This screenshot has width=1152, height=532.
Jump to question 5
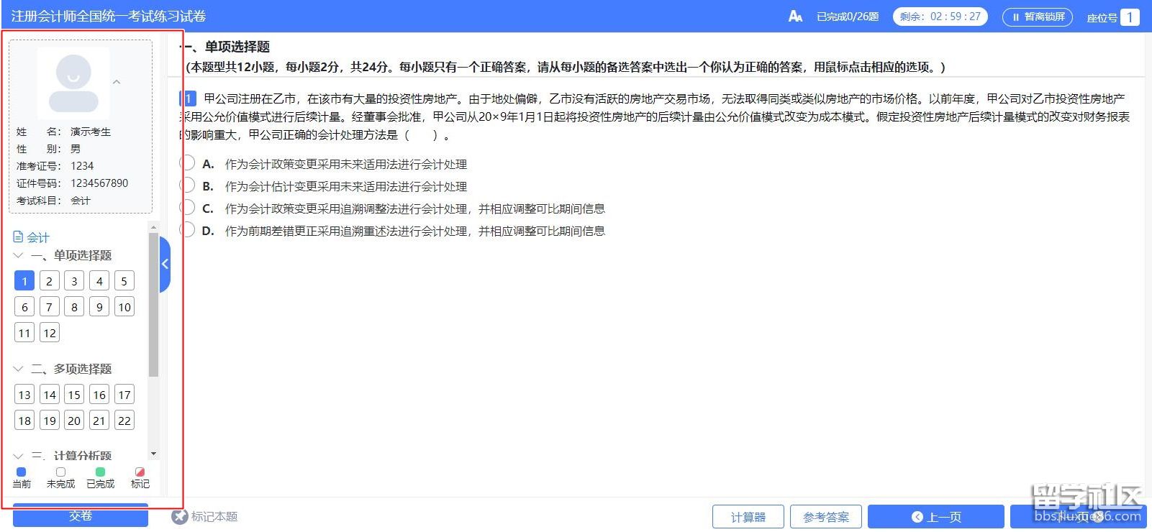point(124,281)
